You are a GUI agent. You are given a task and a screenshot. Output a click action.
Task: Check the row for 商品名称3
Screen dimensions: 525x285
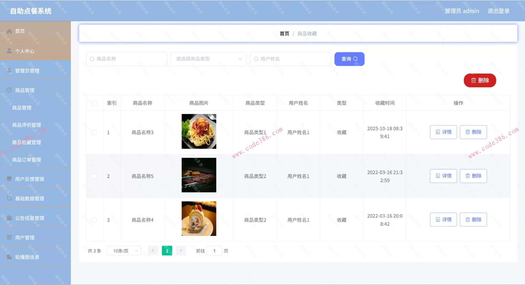(x=95, y=132)
